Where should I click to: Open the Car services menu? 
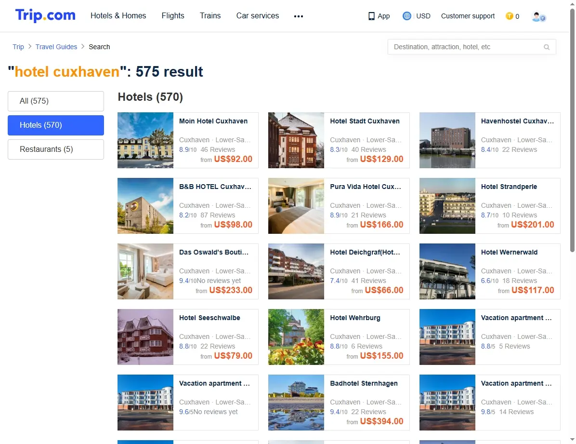coord(258,16)
